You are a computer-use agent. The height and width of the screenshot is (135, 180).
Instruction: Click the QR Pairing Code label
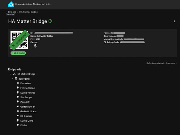[x=112, y=42]
